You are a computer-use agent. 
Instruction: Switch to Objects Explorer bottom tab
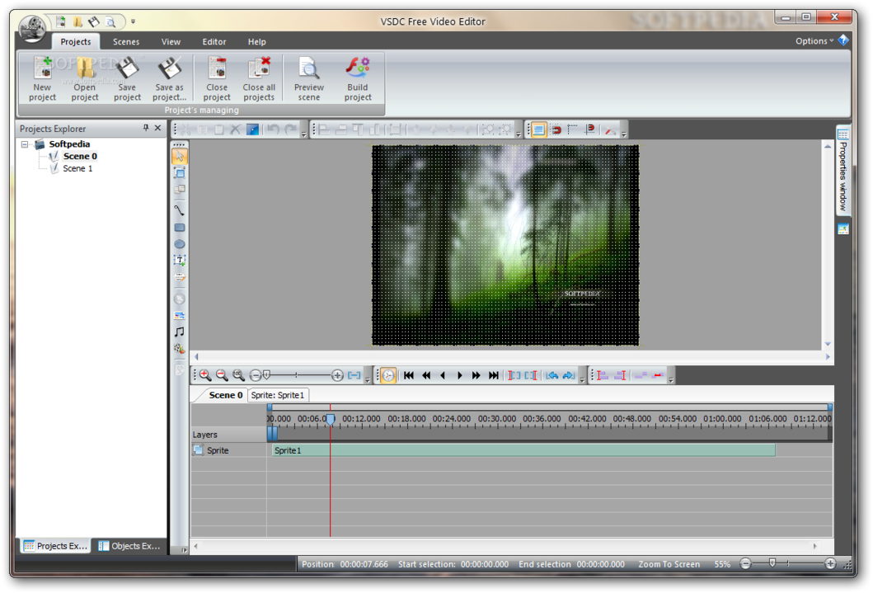pos(129,546)
